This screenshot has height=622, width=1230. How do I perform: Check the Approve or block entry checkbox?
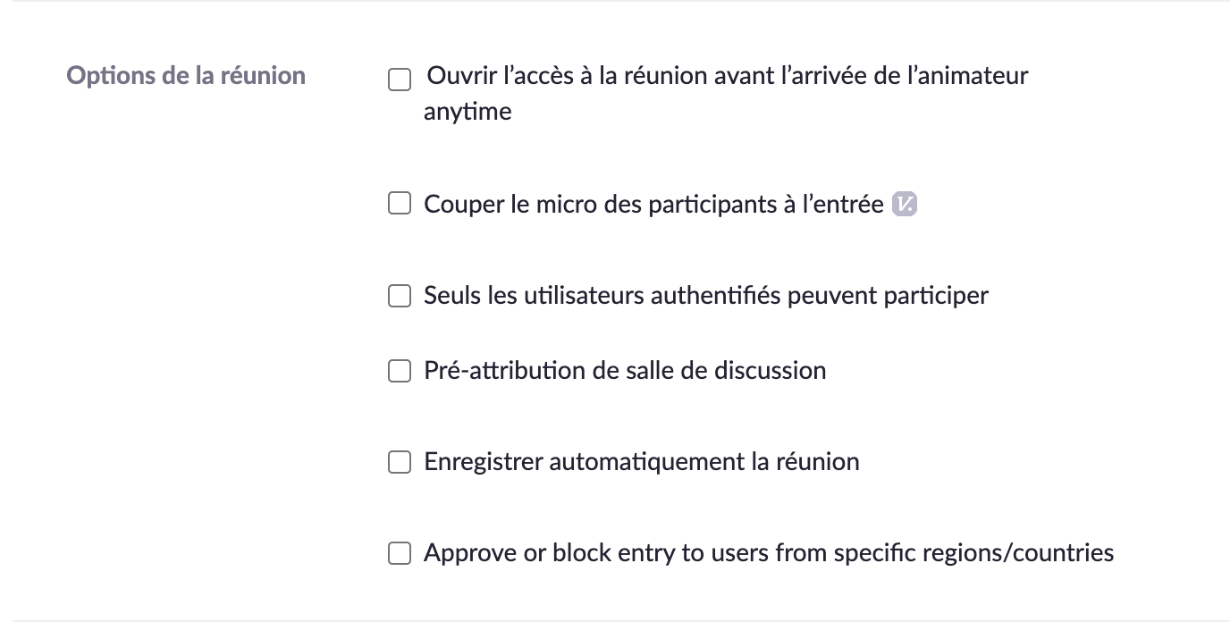tap(399, 553)
